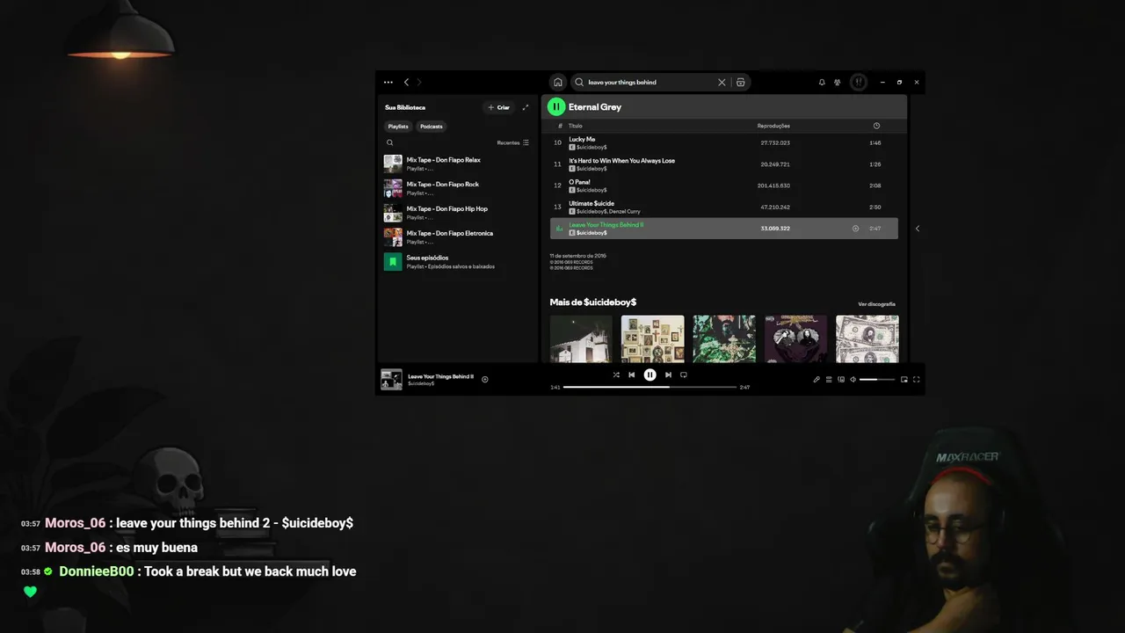The width and height of the screenshot is (1125, 633).
Task: Go back with the left arrow
Action: coord(406,82)
